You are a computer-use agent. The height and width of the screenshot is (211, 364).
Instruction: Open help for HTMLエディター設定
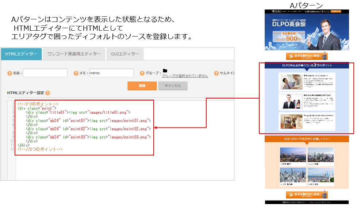click(47, 93)
